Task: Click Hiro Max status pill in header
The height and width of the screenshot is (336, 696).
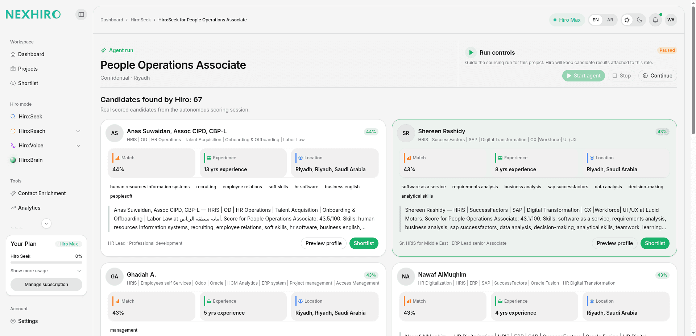Action: [x=567, y=20]
